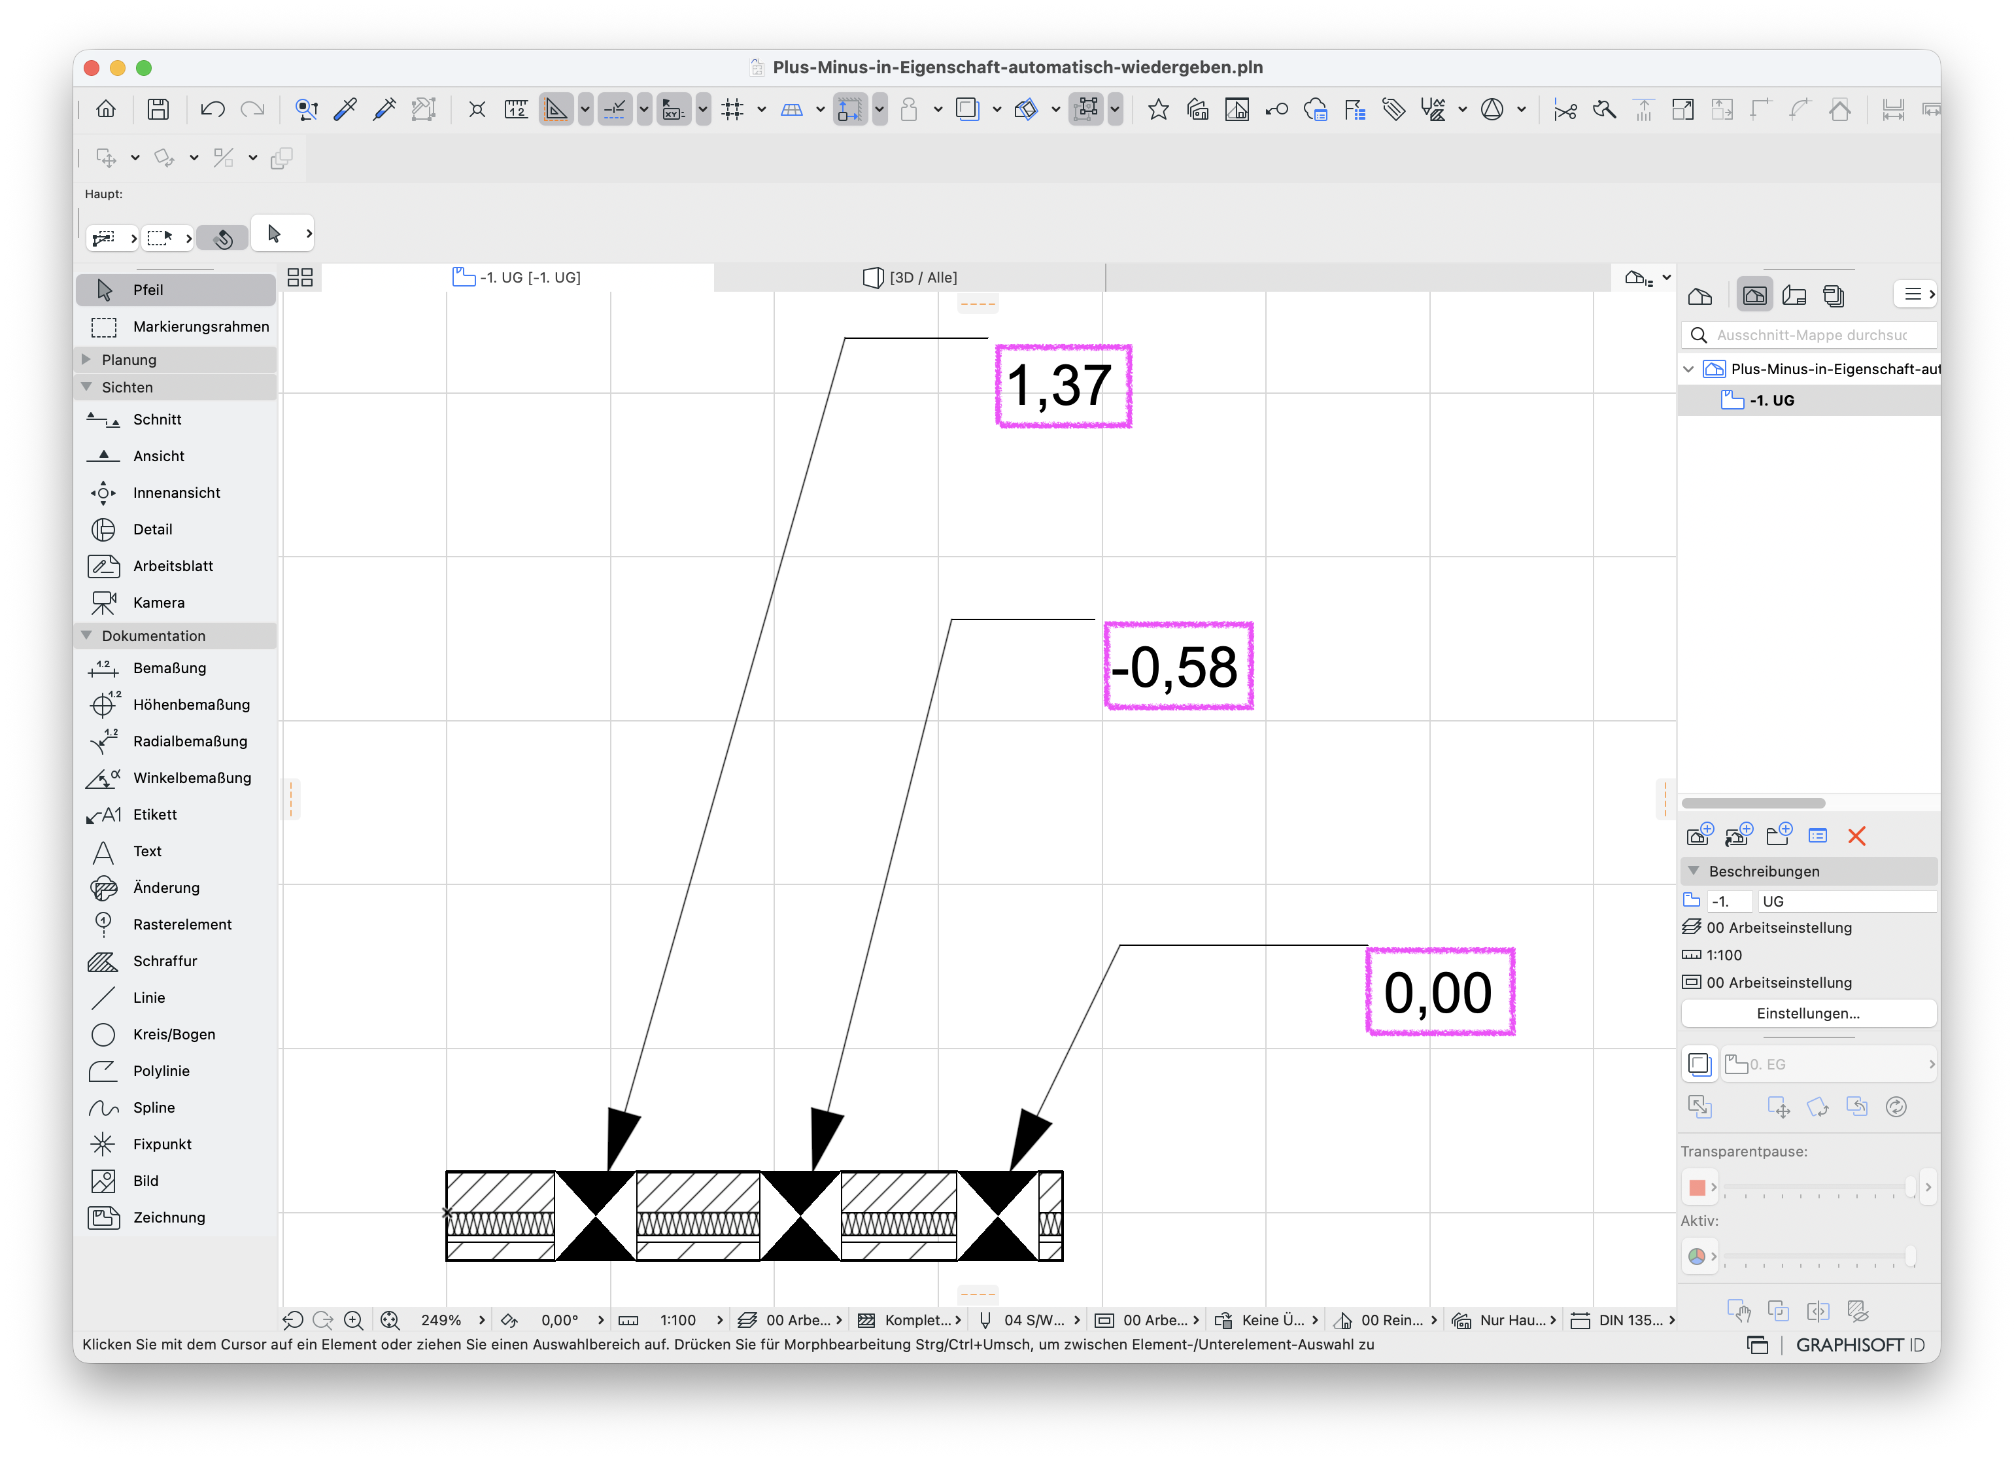Pick the Linie line tool
Viewport: 2014px width, 1460px height.
tap(176, 998)
